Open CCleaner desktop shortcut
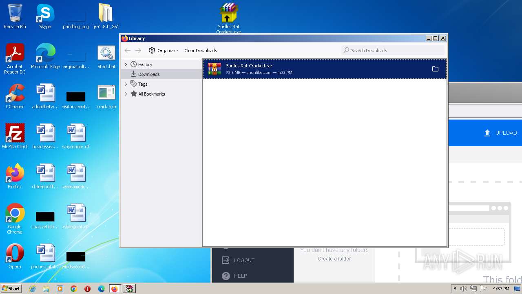 pyautogui.click(x=15, y=96)
